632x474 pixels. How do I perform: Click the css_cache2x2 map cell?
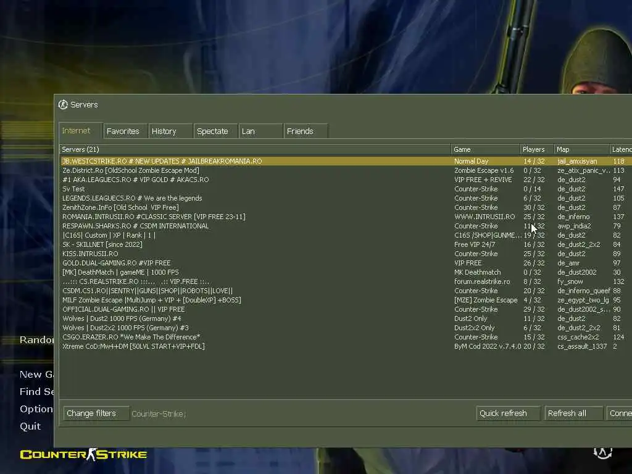(x=578, y=338)
